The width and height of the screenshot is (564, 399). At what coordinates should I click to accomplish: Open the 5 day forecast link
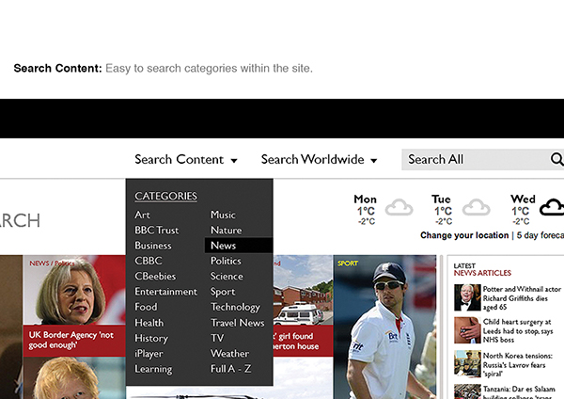(x=540, y=235)
